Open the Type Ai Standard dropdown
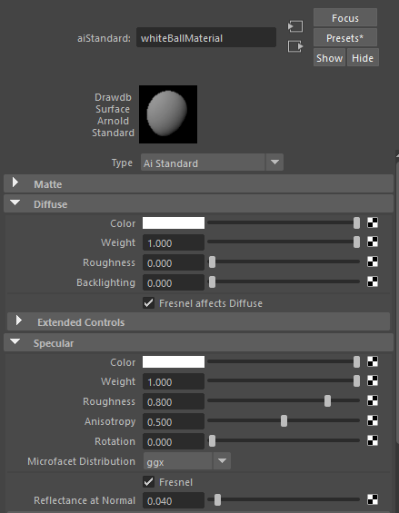Screen dimensions: 399x513 (212, 163)
